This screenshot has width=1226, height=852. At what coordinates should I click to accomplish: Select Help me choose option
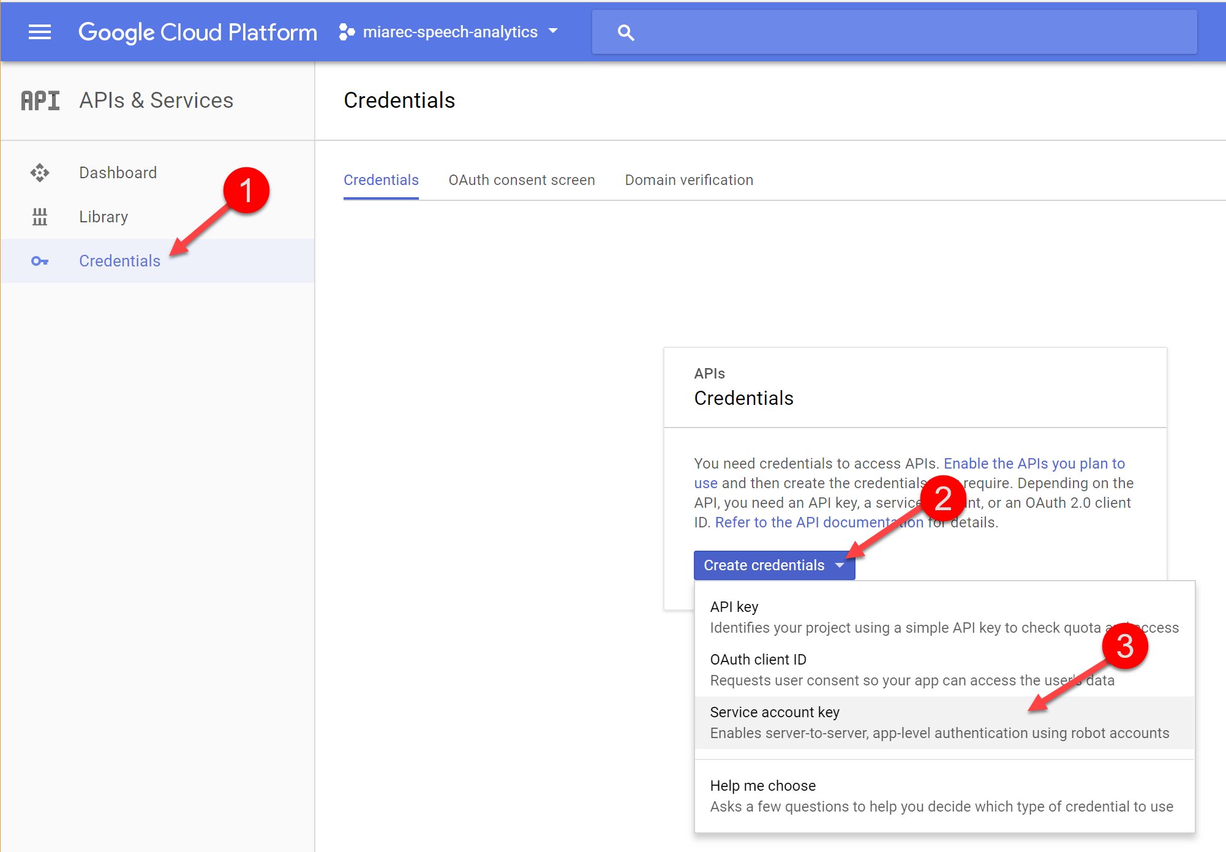(944, 796)
